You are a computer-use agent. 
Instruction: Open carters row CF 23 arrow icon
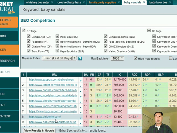pyautogui.click(x=101, y=90)
